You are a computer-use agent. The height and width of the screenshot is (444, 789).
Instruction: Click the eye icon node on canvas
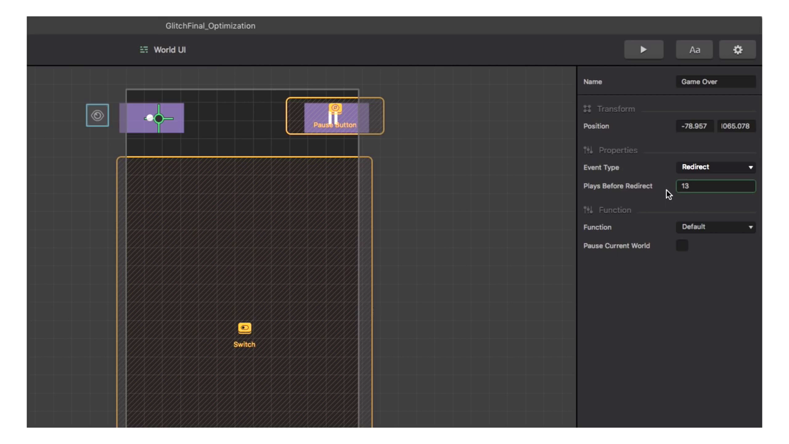(97, 115)
